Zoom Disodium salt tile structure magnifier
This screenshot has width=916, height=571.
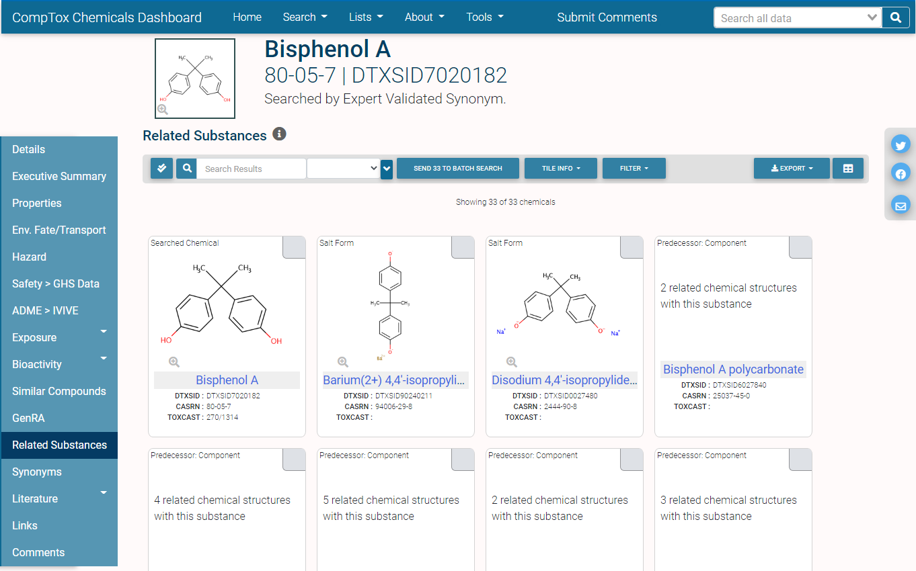[x=512, y=361]
